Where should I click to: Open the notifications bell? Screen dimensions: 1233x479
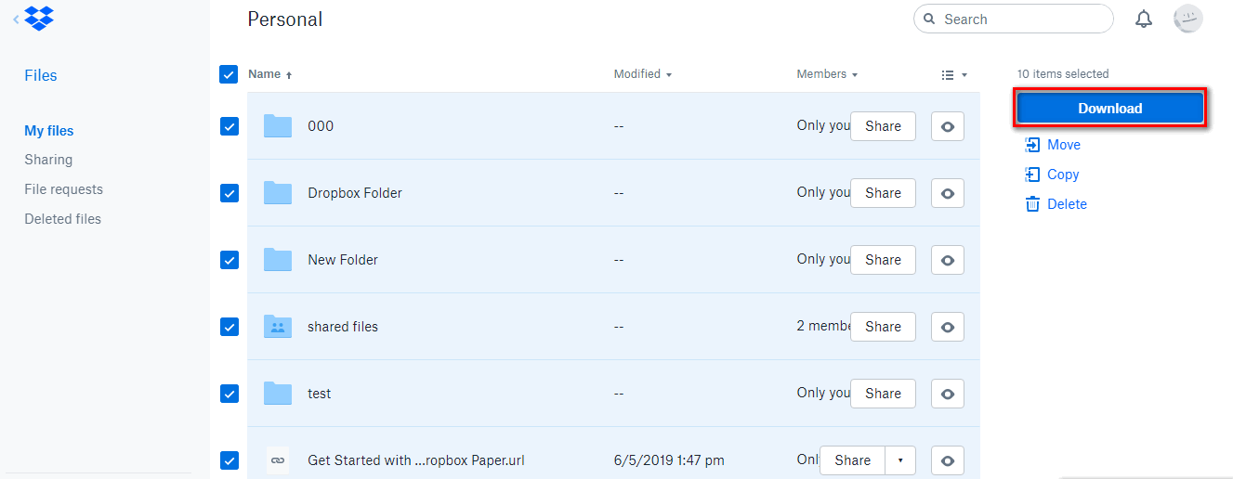1144,19
